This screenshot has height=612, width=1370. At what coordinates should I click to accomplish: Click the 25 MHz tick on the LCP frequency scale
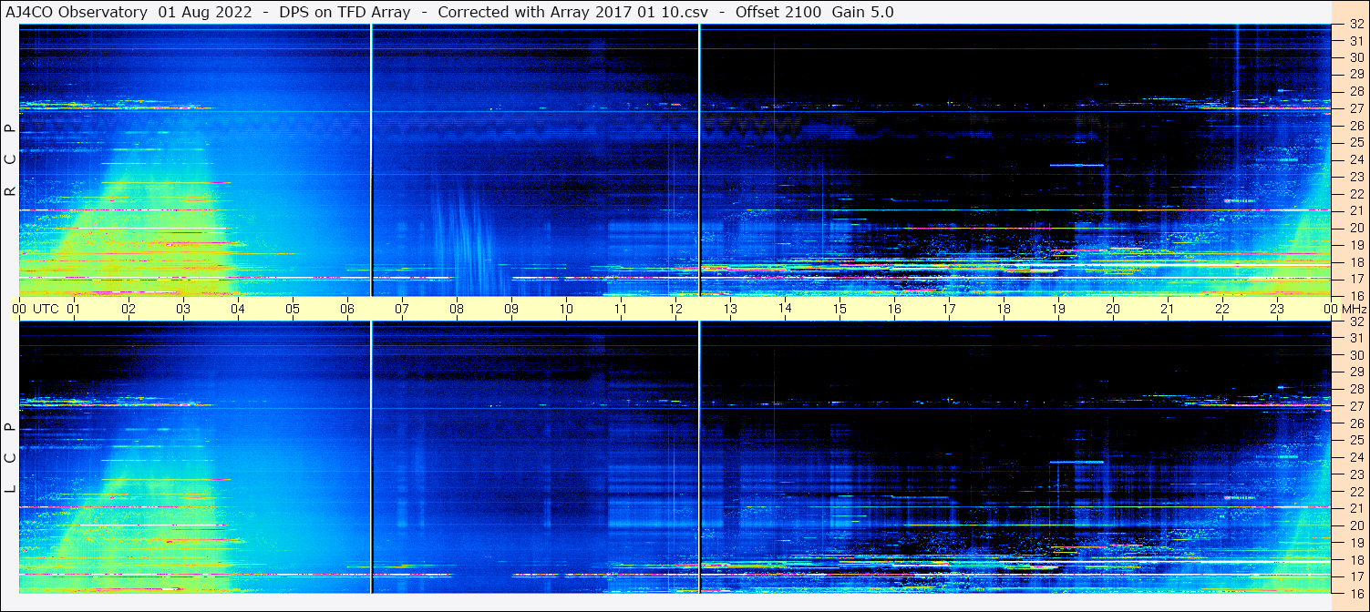coord(1355,441)
